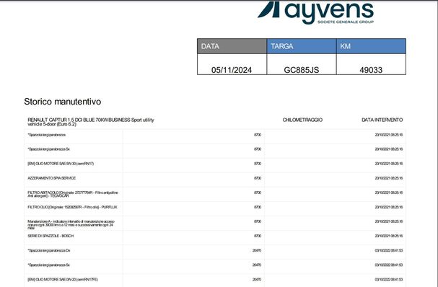Select the TARGA header cell
The height and width of the screenshot is (287, 438).
click(302, 46)
